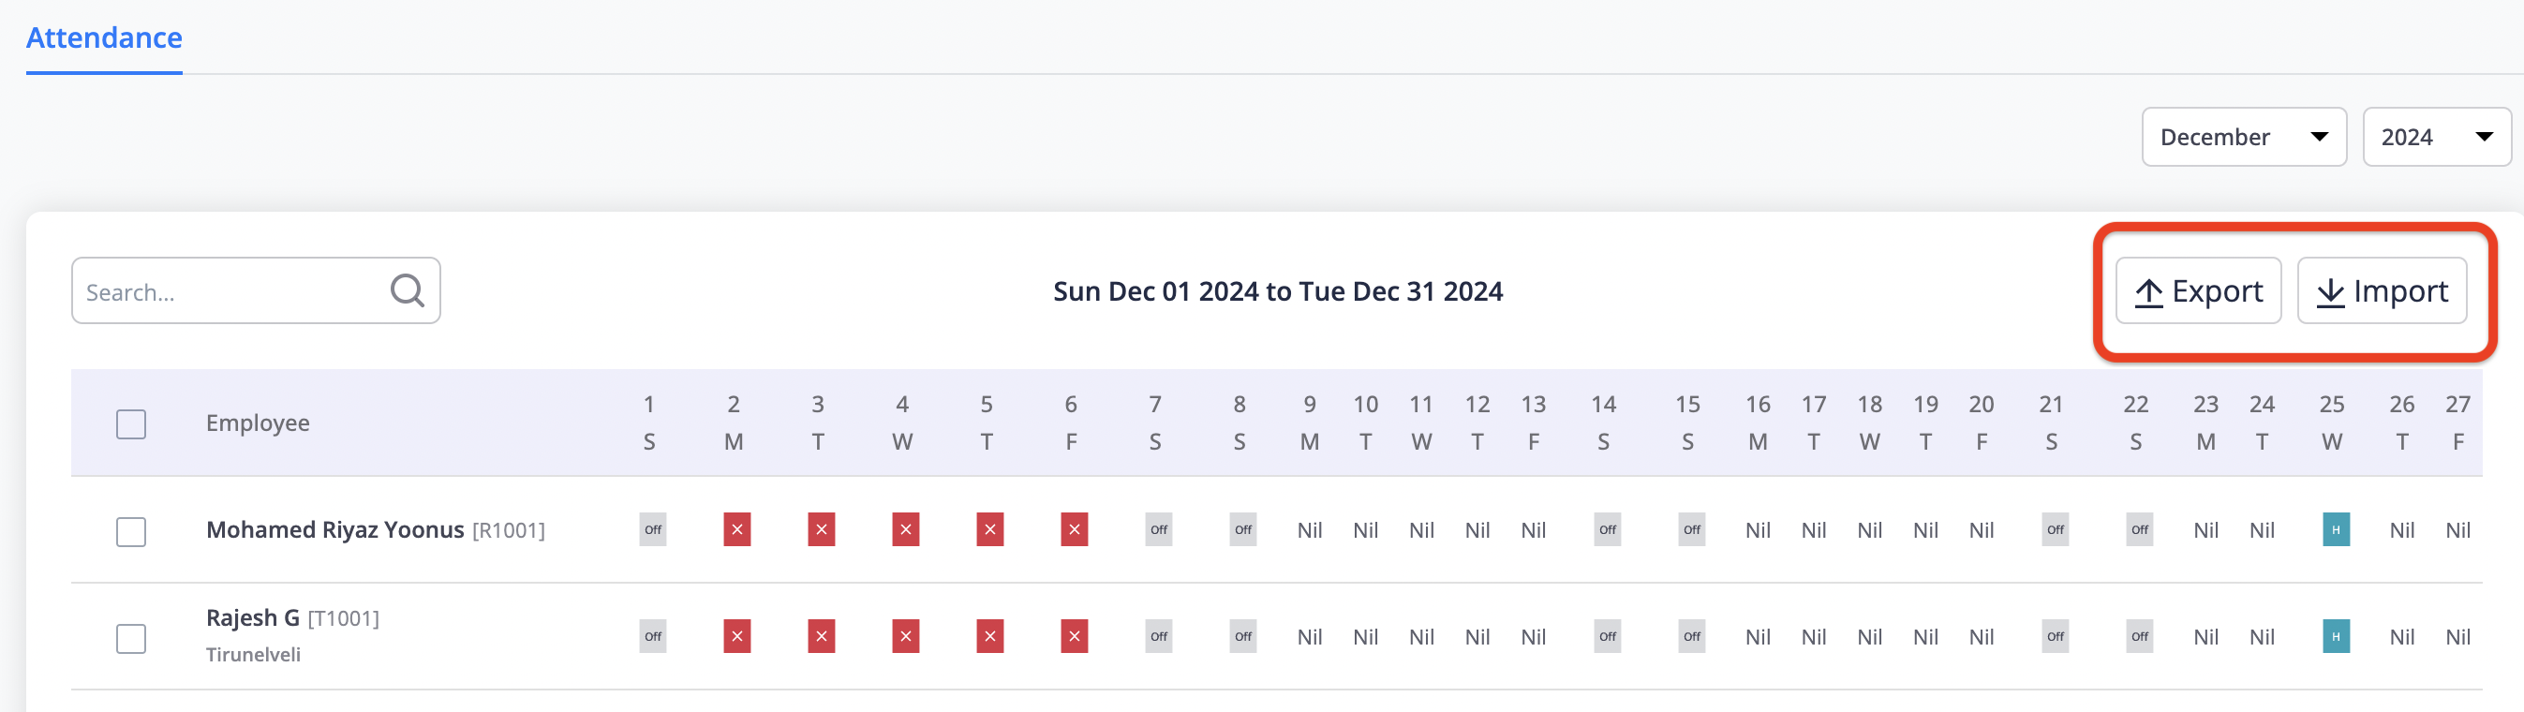Click Mohamed Riyaz's absent mark on Dec 4
Image resolution: width=2524 pixels, height=712 pixels.
point(905,530)
